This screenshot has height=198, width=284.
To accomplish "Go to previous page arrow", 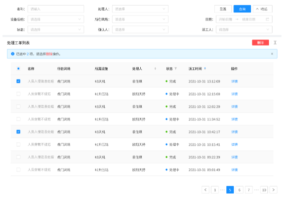I will (205, 189).
